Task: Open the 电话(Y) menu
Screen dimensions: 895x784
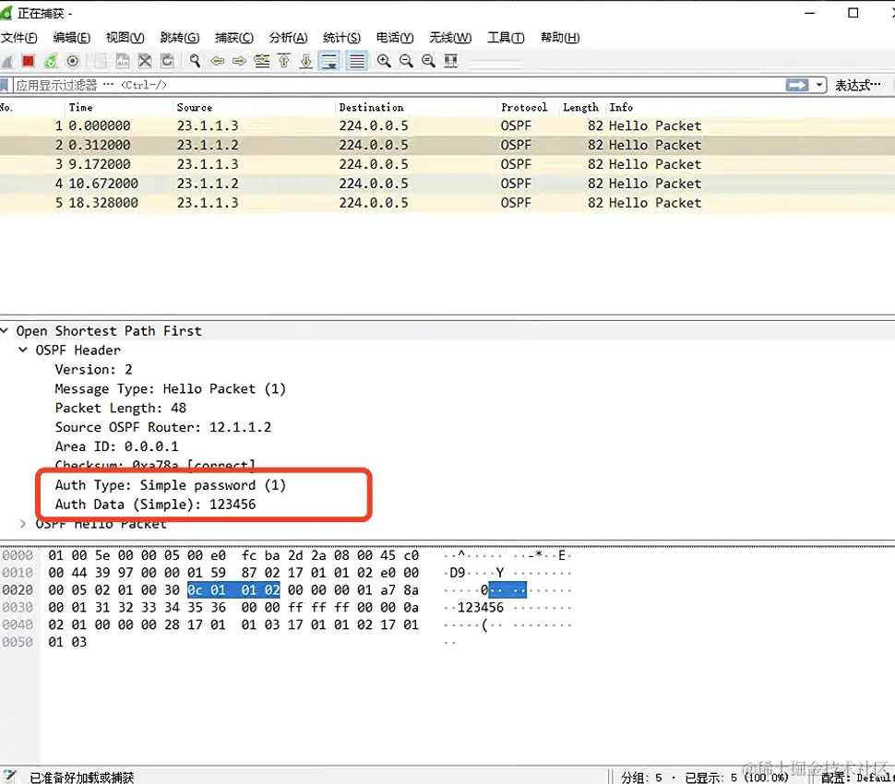Action: click(395, 38)
